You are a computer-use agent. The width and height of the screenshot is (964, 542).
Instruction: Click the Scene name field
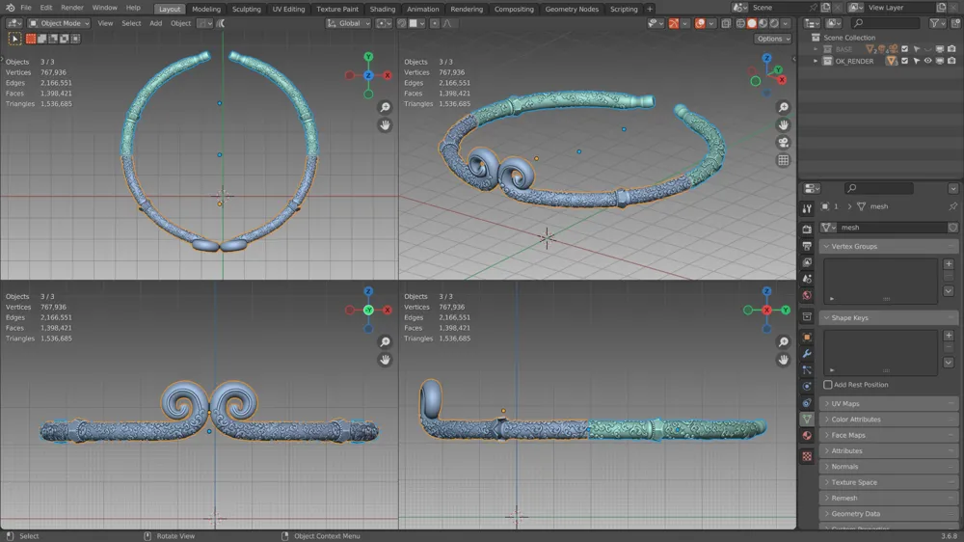coord(779,8)
